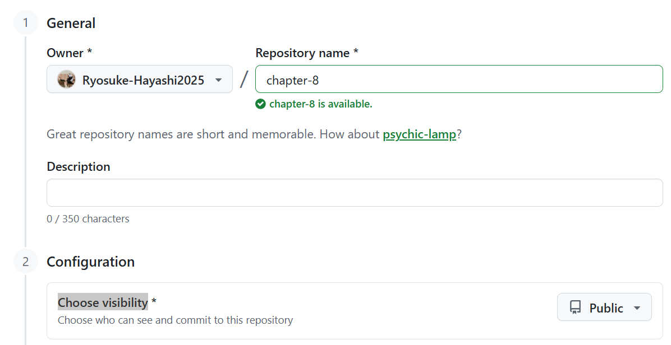Focus the Repository name field containing chapter-8
The height and width of the screenshot is (345, 671).
pyautogui.click(x=459, y=80)
